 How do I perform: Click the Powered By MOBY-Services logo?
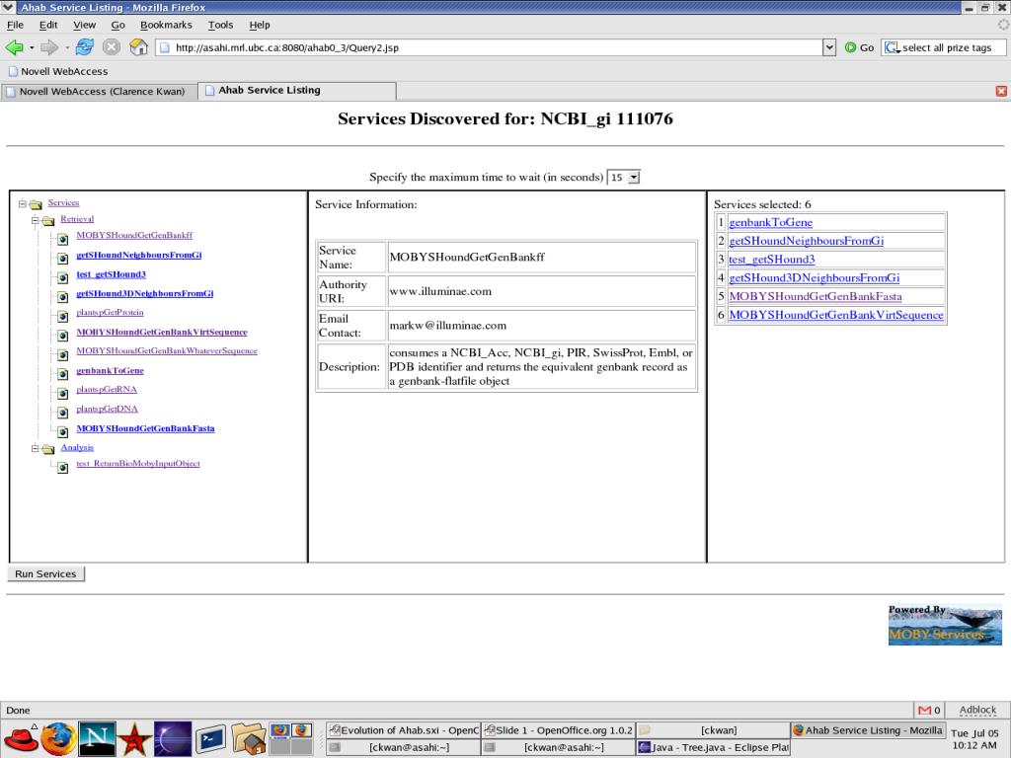coord(945,624)
